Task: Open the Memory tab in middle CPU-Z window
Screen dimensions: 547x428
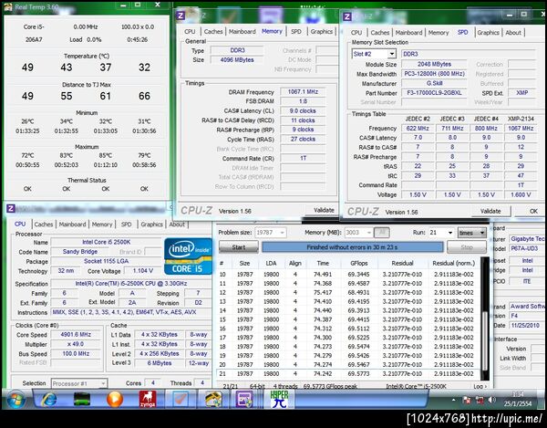Action: (x=272, y=31)
